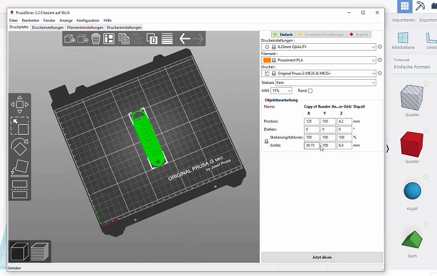Toggle the Rand checkbox
437x276 pixels.
pyautogui.click(x=310, y=91)
